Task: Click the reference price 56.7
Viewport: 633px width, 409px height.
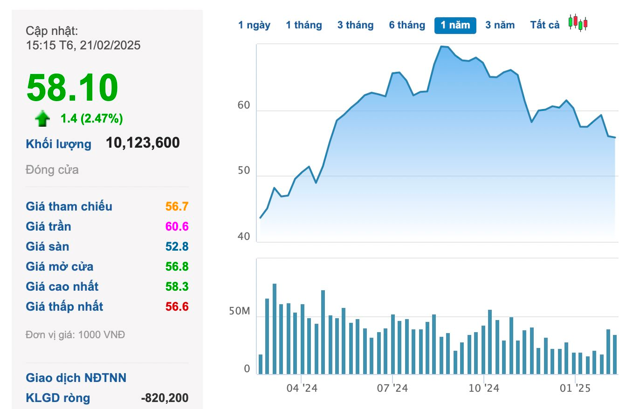Action: pyautogui.click(x=177, y=206)
